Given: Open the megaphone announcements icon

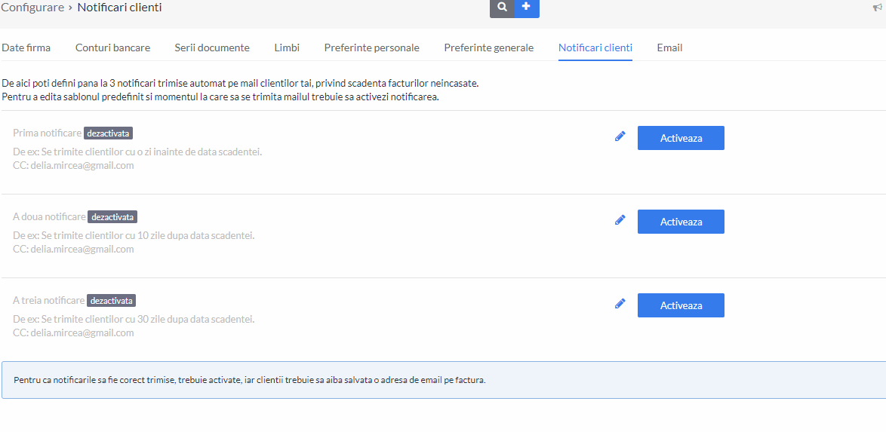Looking at the screenshot, I should click(x=878, y=8).
